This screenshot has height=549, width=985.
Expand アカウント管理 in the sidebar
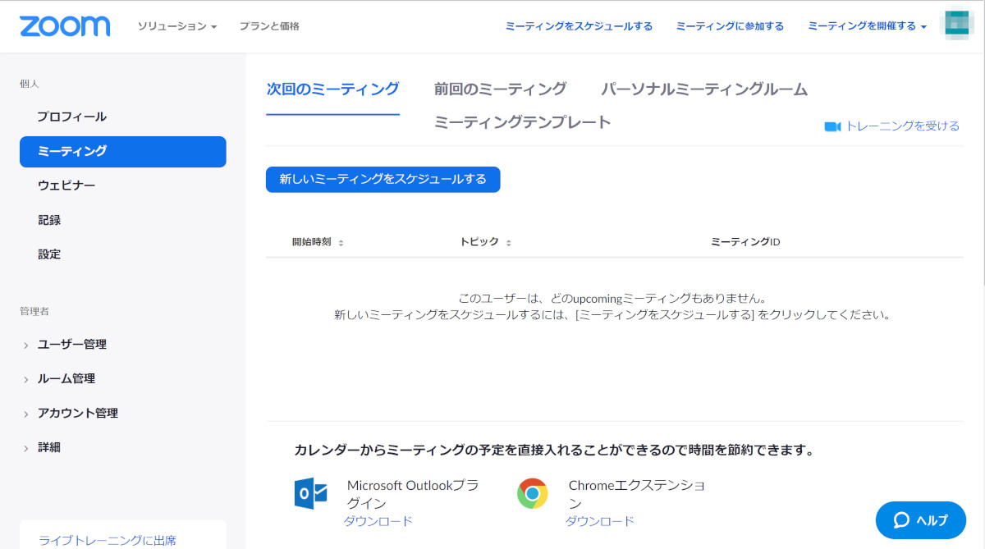point(77,414)
